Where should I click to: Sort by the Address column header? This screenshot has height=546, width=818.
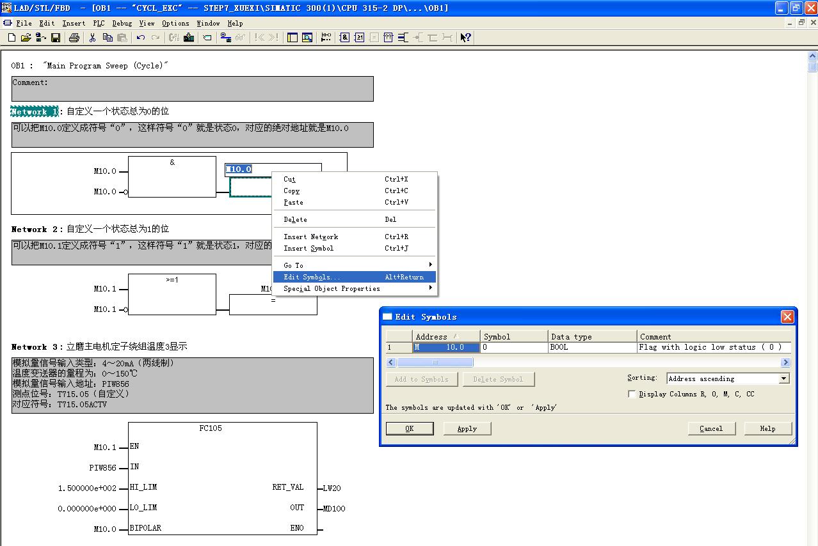point(446,336)
